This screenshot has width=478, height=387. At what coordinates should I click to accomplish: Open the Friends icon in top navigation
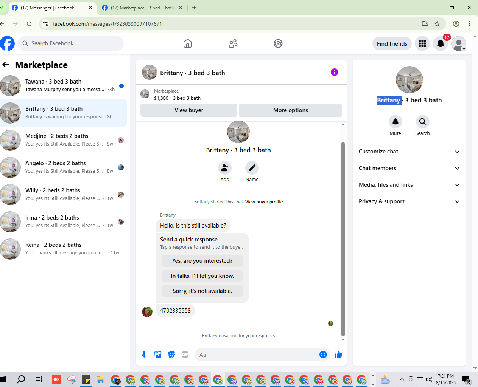233,43
